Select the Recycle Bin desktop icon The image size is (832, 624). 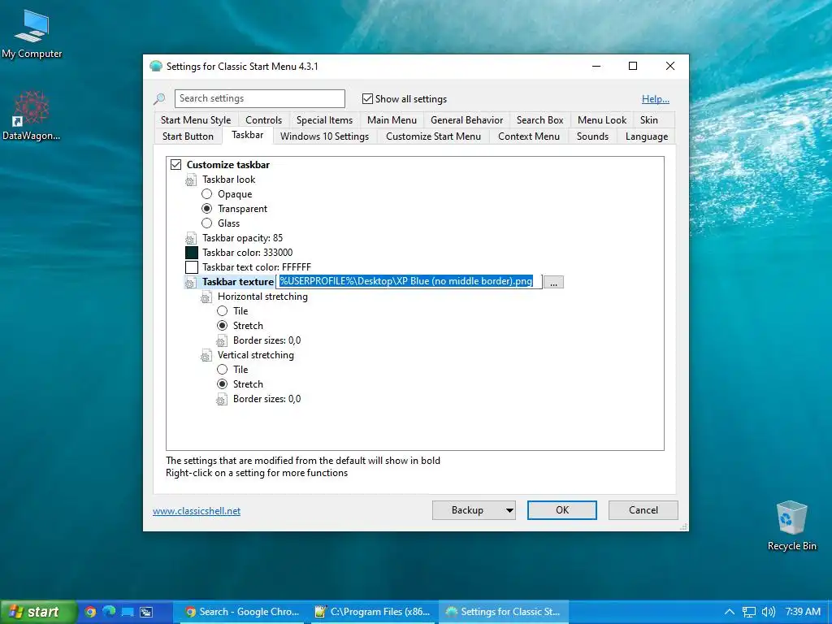[x=791, y=526]
